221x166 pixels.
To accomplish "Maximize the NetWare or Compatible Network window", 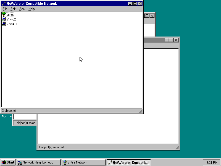I will (135, 4).
